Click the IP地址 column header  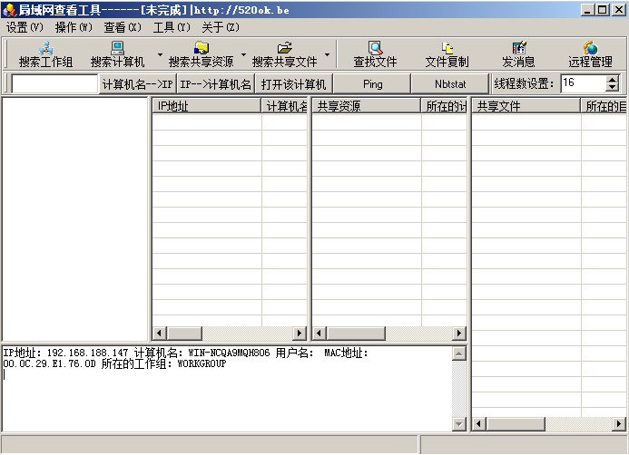pos(207,106)
